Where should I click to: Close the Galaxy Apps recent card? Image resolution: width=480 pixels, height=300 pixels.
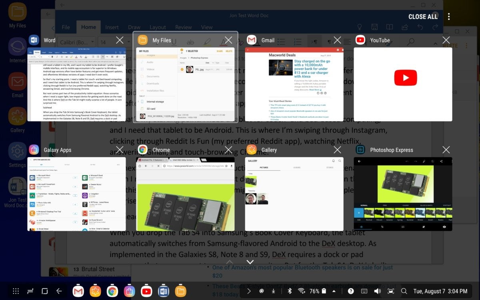coord(120,150)
